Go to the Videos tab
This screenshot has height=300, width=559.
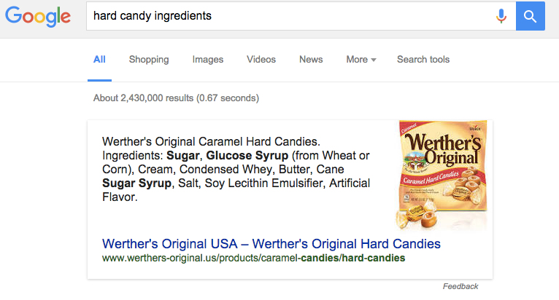(x=261, y=60)
